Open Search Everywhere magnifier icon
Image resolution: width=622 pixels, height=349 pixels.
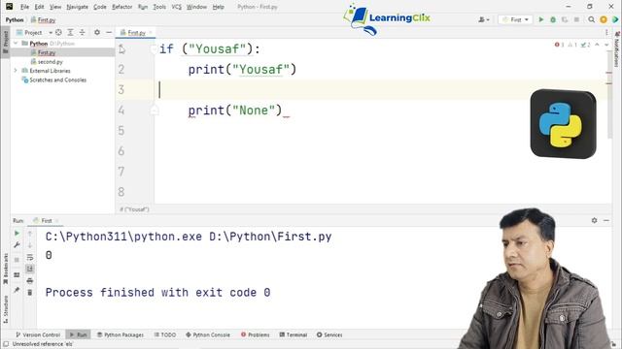[591, 19]
